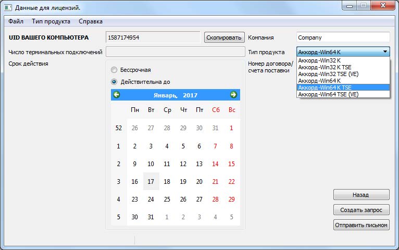Screen dimensions: 399x250
Task: Click the Скопировать button
Action: pos(224,37)
